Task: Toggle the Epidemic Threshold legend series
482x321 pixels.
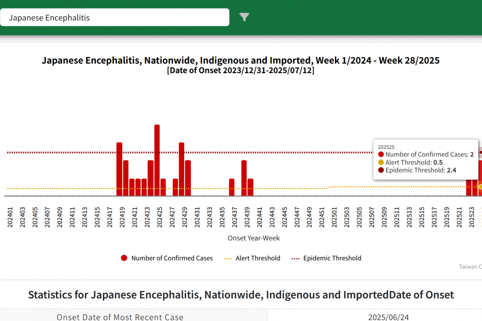Action: 326,258
